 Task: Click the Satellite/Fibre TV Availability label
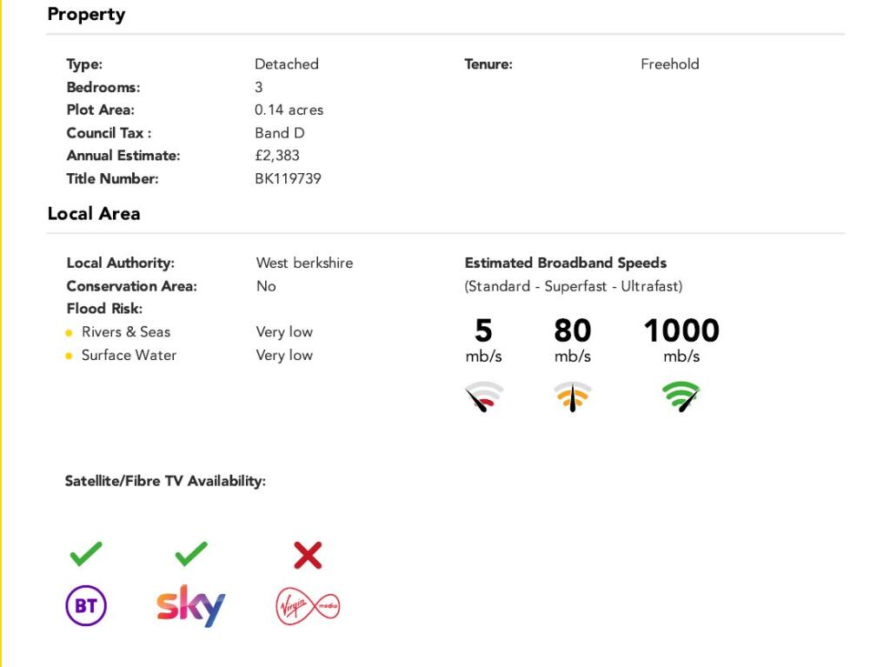tap(165, 481)
